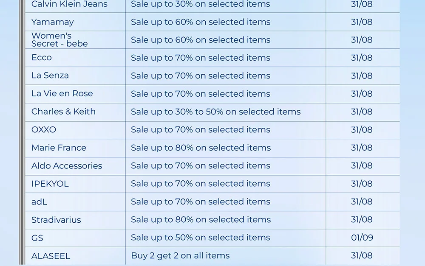This screenshot has width=425, height=266.
Task: Click Stradivarius's 80% sale offer text
Action: tap(201, 220)
